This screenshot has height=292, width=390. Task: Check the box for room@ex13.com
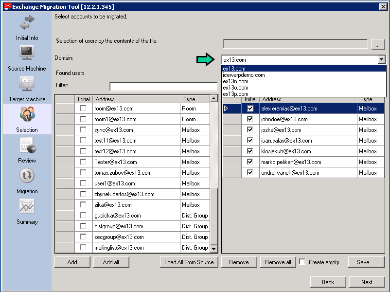click(83, 109)
